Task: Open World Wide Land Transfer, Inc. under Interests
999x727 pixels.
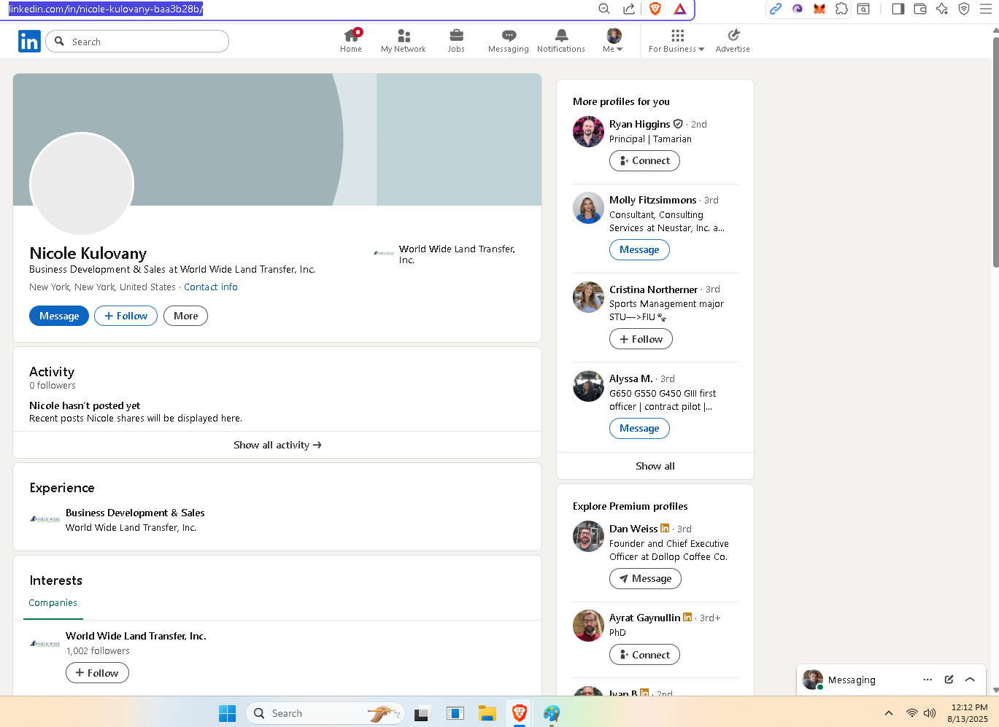Action: (x=136, y=636)
